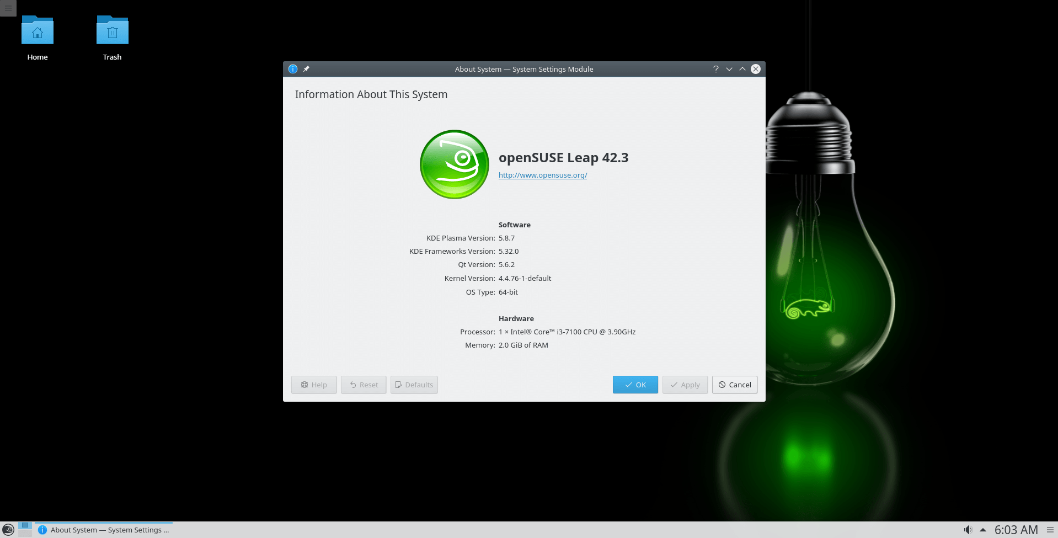
Task: Click the Help button
Action: [x=314, y=385]
